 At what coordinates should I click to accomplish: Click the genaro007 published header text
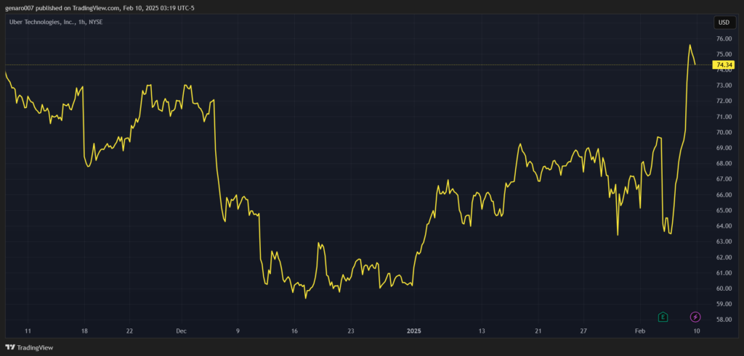(100, 7)
